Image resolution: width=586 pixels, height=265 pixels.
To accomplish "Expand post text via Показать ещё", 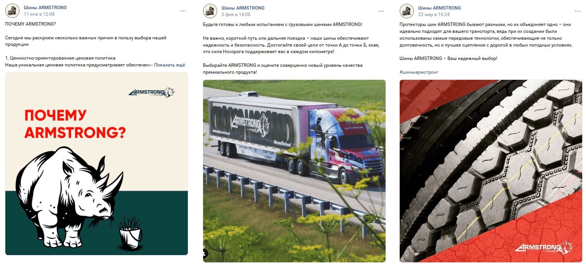I will (170, 65).
